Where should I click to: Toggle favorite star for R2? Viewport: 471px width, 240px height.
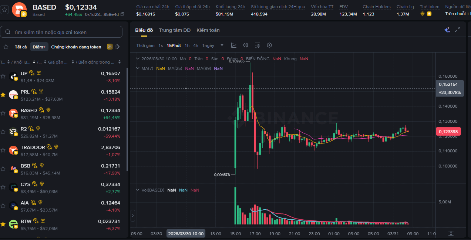pyautogui.click(x=3, y=132)
